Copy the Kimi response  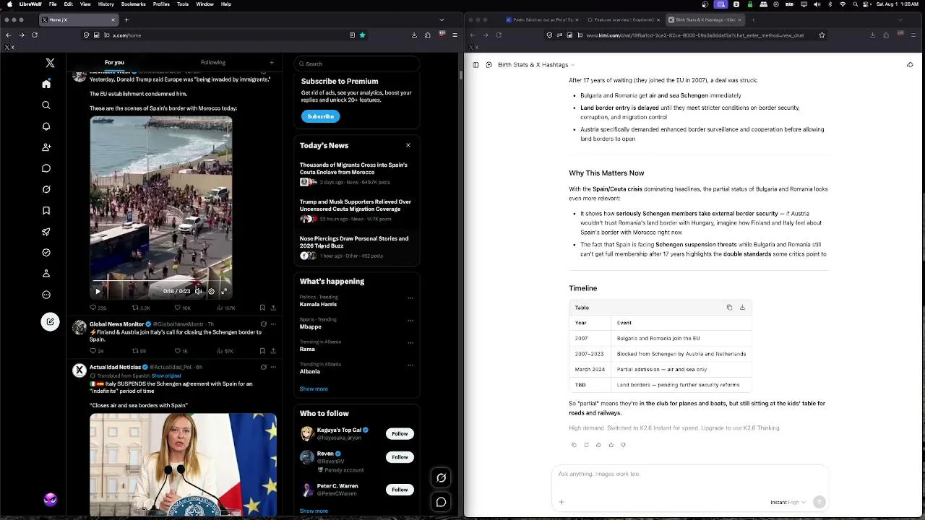pos(574,445)
